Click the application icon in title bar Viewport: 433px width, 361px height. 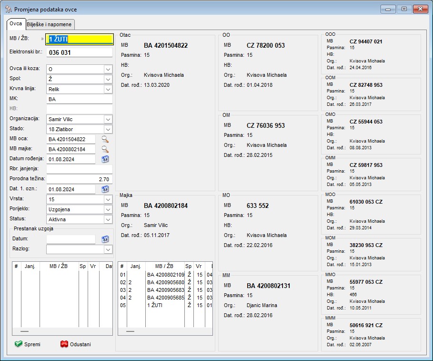pos(9,10)
